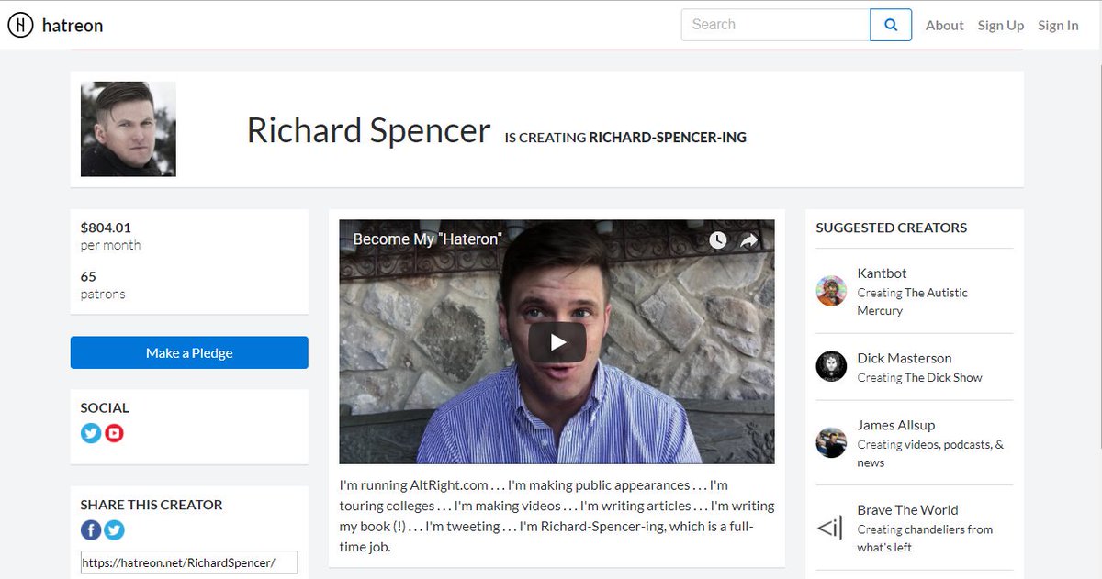Click the 'Creating The Dick Show' text

[x=919, y=377]
